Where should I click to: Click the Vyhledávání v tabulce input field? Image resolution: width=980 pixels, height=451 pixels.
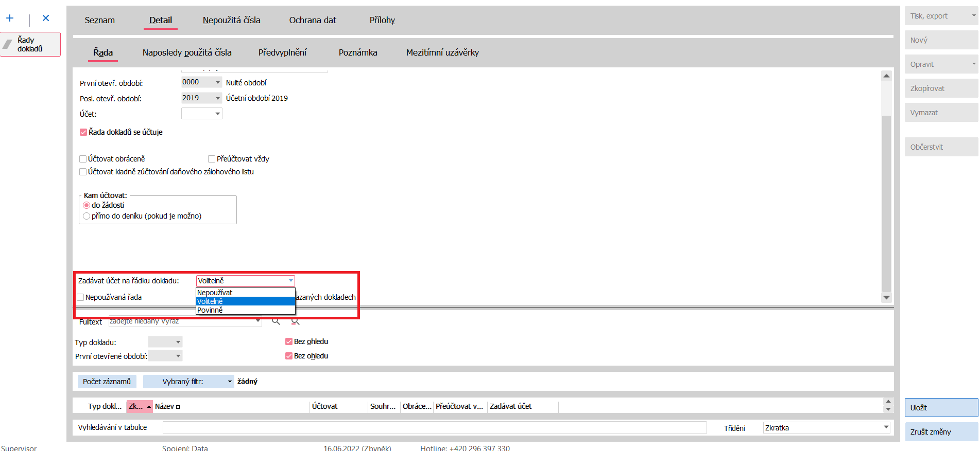434,427
